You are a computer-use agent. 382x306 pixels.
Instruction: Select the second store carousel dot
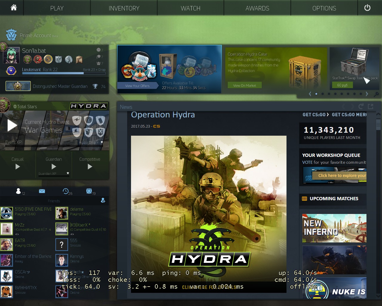point(323,94)
